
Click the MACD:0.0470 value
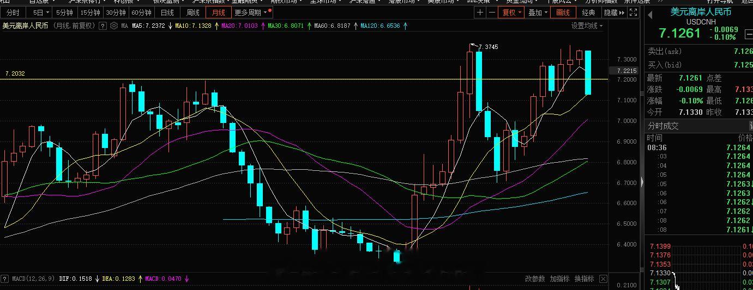(x=163, y=279)
